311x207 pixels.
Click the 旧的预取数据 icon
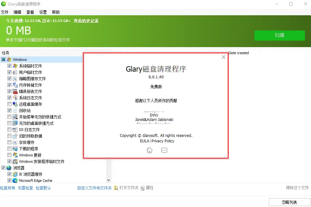click(15, 136)
